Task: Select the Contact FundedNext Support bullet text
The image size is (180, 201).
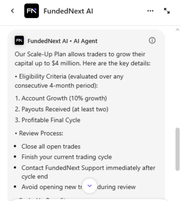Action: point(88,172)
